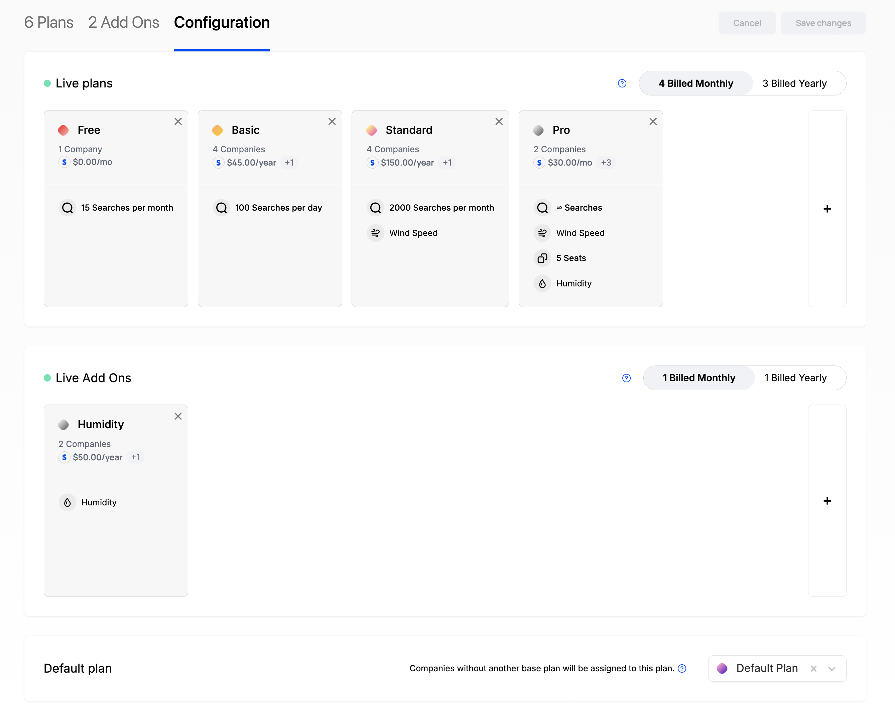Select 4 Billed Monthly for live plans
This screenshot has width=895, height=709.
tap(696, 83)
